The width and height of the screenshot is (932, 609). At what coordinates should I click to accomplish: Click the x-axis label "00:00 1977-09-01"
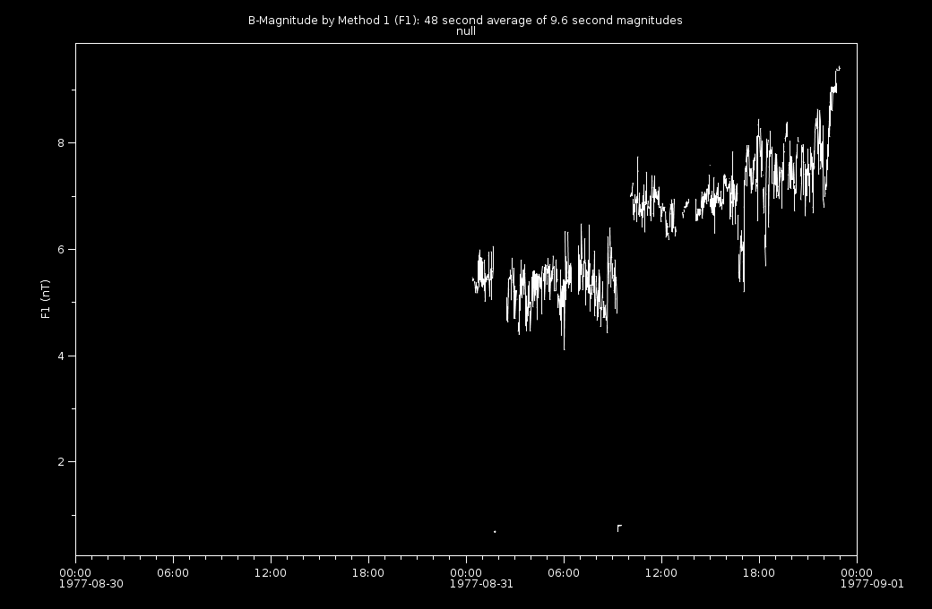(x=872, y=579)
